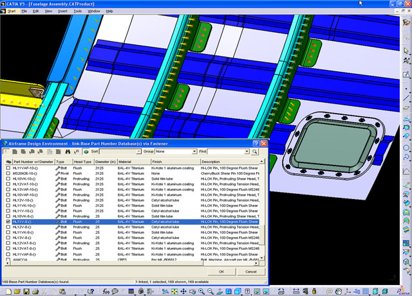This screenshot has height=296, width=412.
Task: Click the Head Type column header
Action: point(83,162)
